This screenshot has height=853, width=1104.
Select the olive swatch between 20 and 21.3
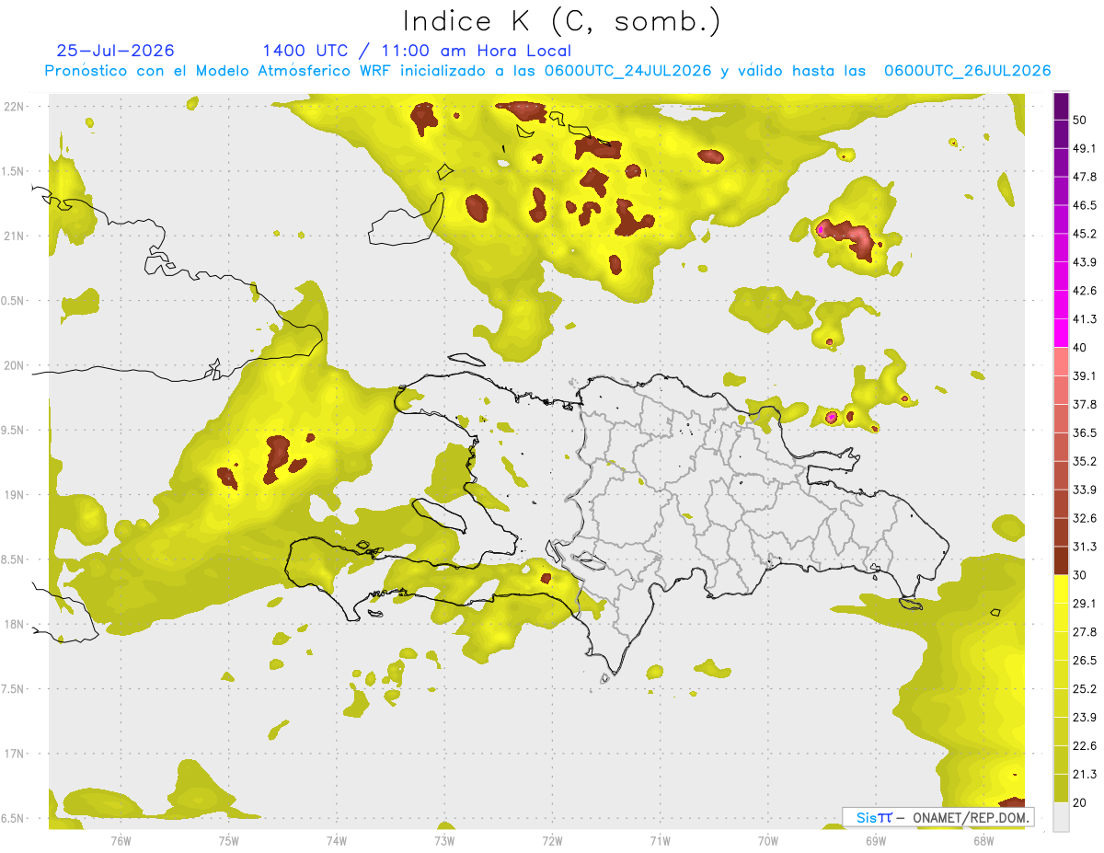point(1061,788)
